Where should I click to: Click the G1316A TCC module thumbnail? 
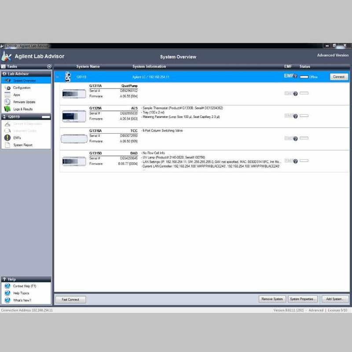(74, 139)
